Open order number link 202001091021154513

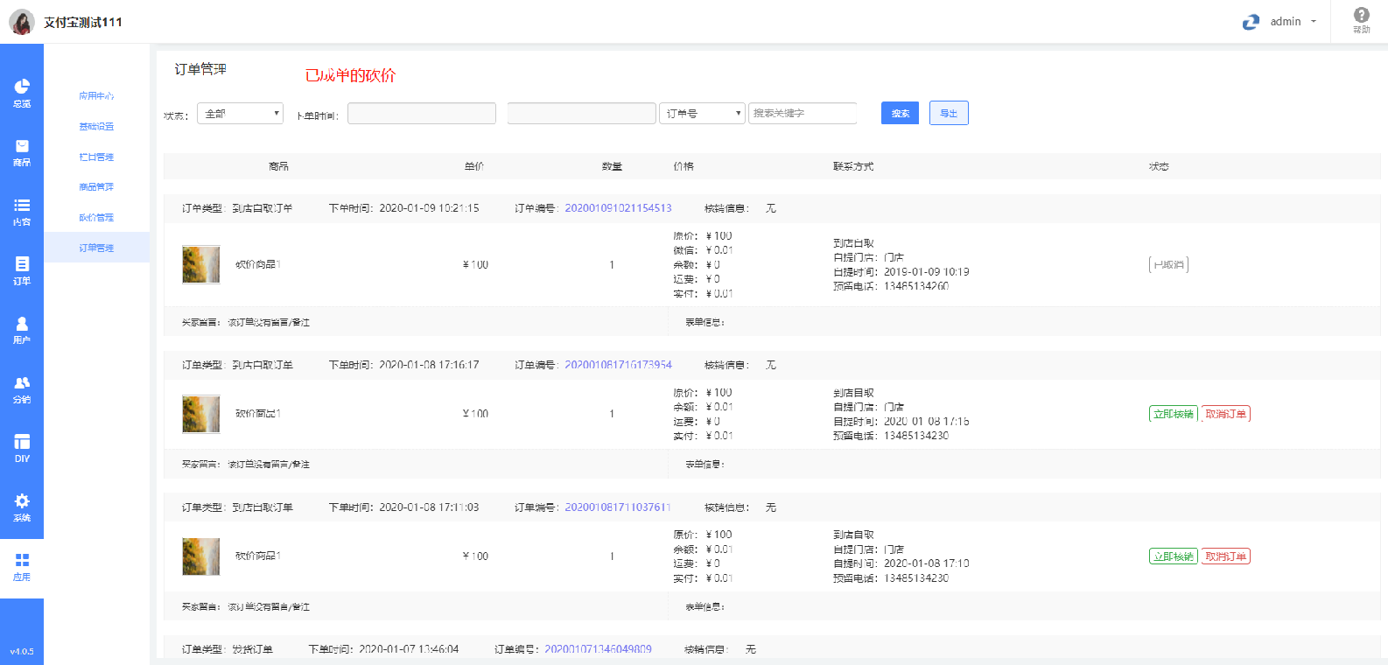pyautogui.click(x=618, y=208)
